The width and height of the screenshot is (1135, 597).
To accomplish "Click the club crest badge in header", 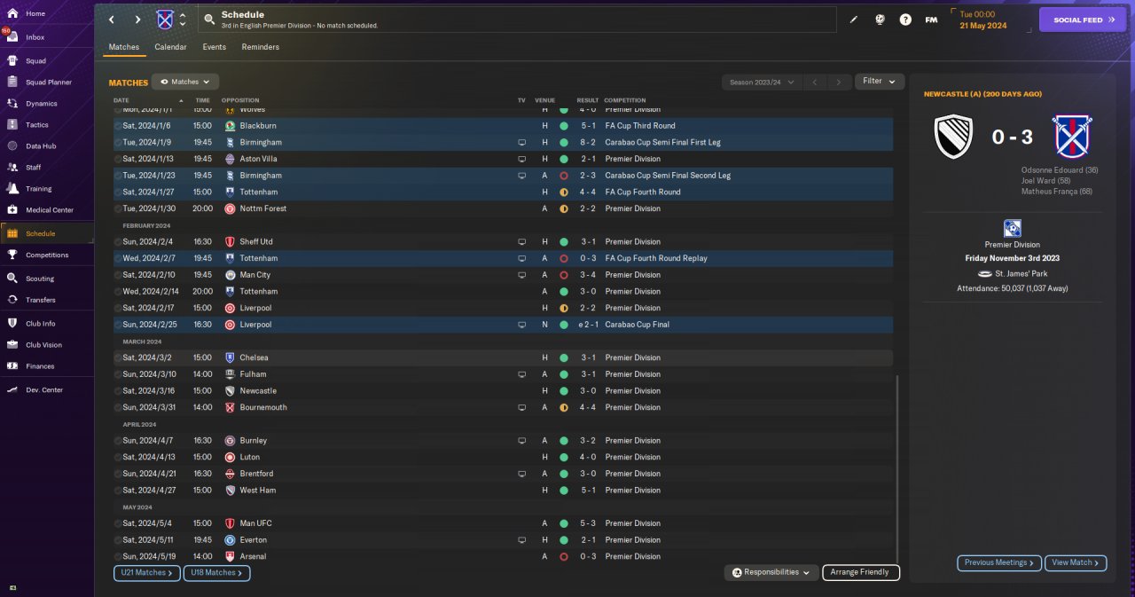I will [x=165, y=20].
